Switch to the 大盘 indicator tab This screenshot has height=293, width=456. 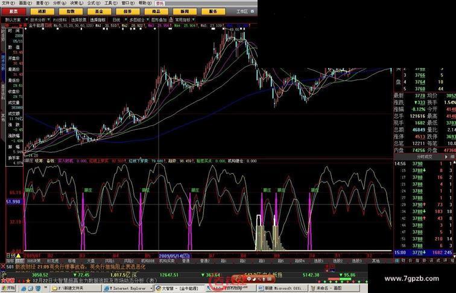point(90,261)
